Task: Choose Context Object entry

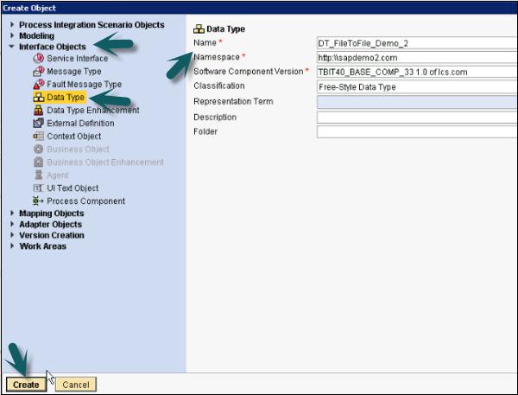Action: [x=74, y=136]
